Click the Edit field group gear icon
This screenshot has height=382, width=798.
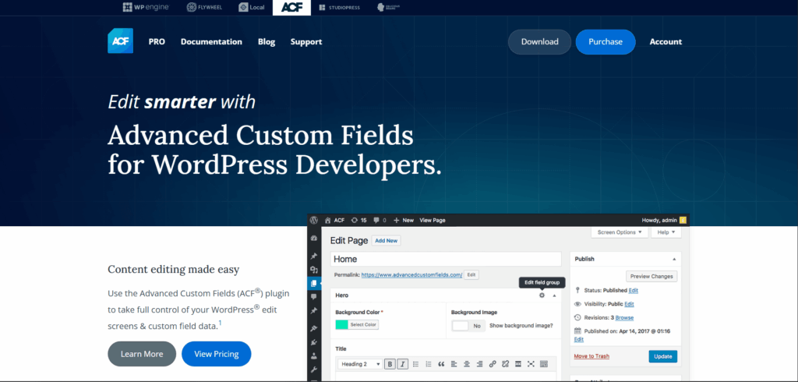click(x=542, y=295)
